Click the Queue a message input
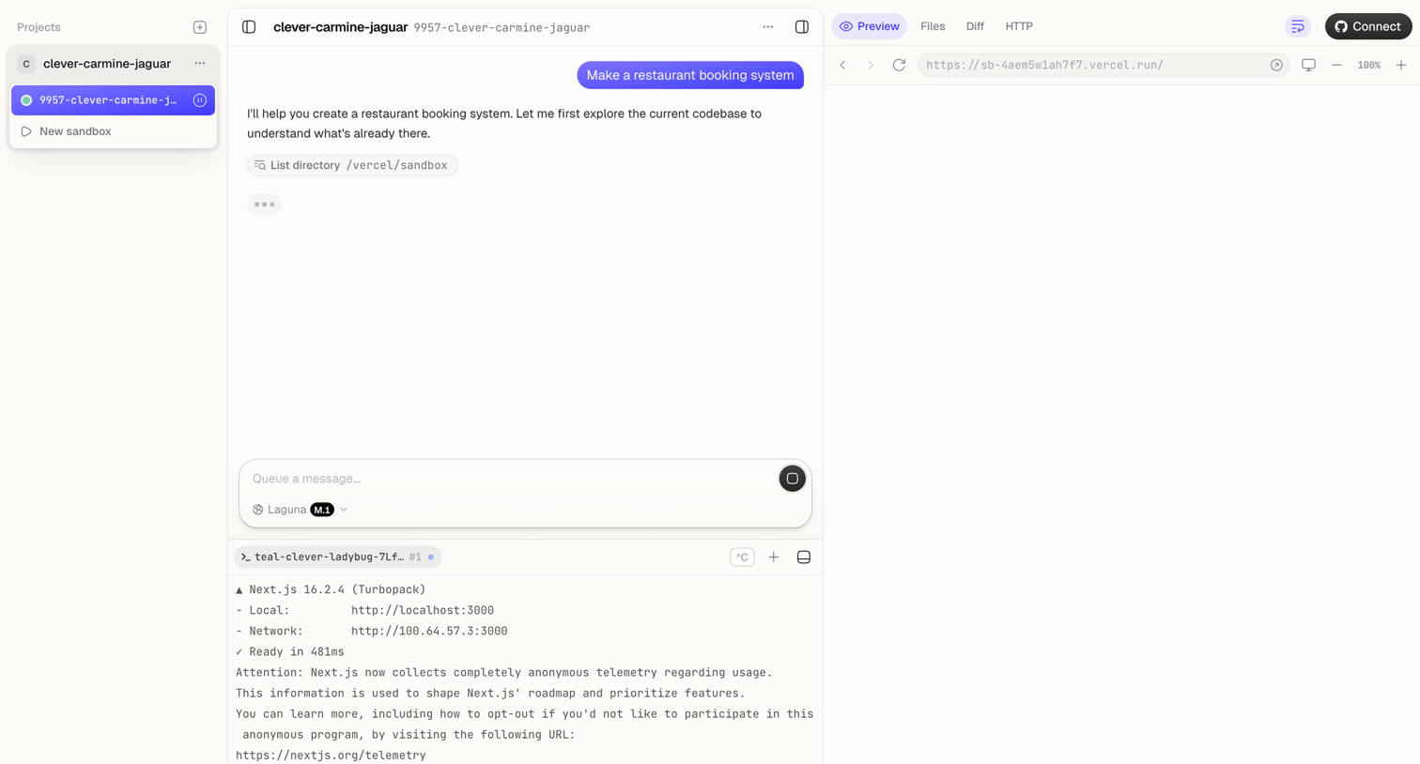Screen dimensions: 1420x764 [511, 479]
